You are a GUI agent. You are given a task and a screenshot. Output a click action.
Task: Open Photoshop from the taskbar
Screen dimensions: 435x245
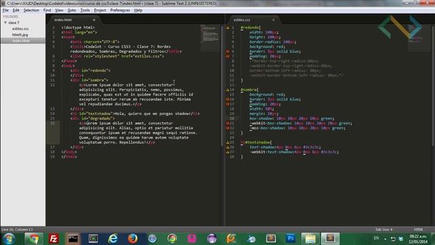point(291,238)
